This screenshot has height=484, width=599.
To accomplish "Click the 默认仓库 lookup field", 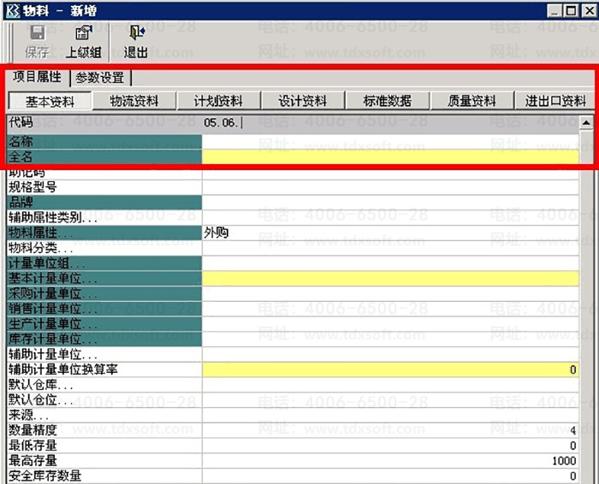I will click(x=390, y=385).
